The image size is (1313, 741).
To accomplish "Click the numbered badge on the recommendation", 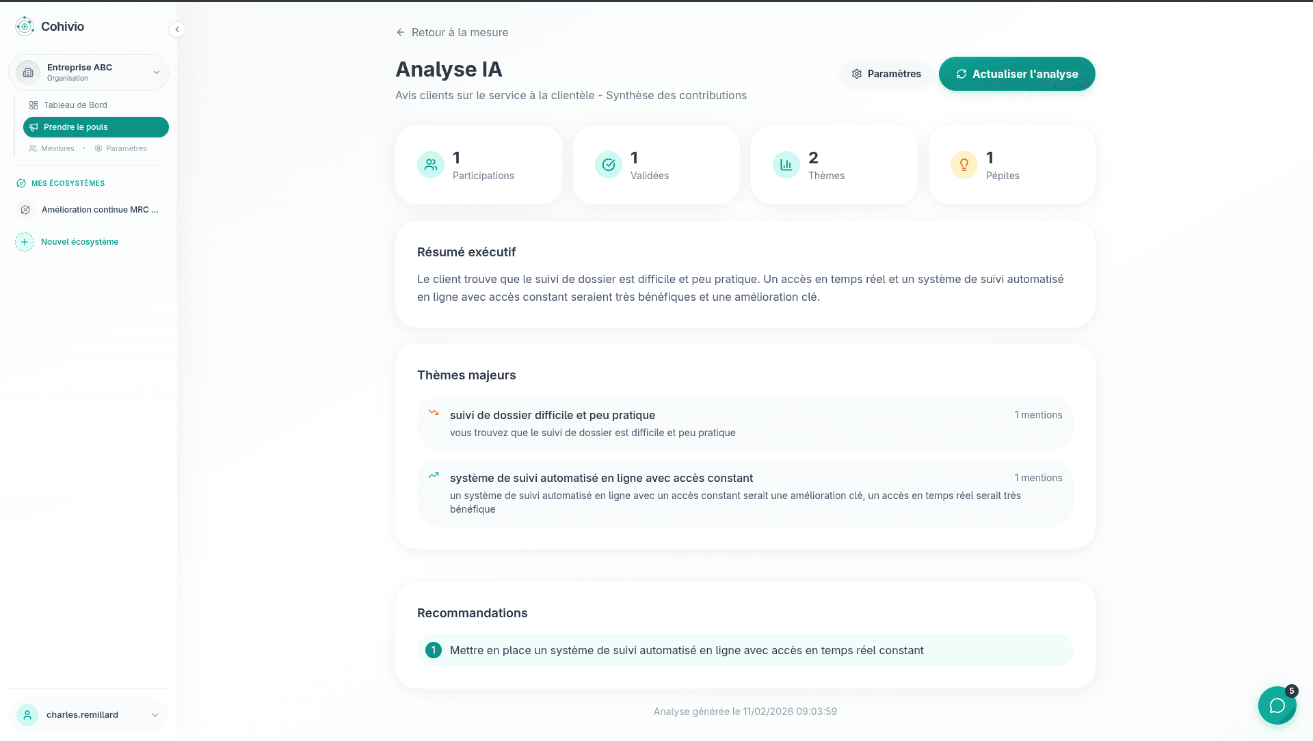I will coord(434,650).
